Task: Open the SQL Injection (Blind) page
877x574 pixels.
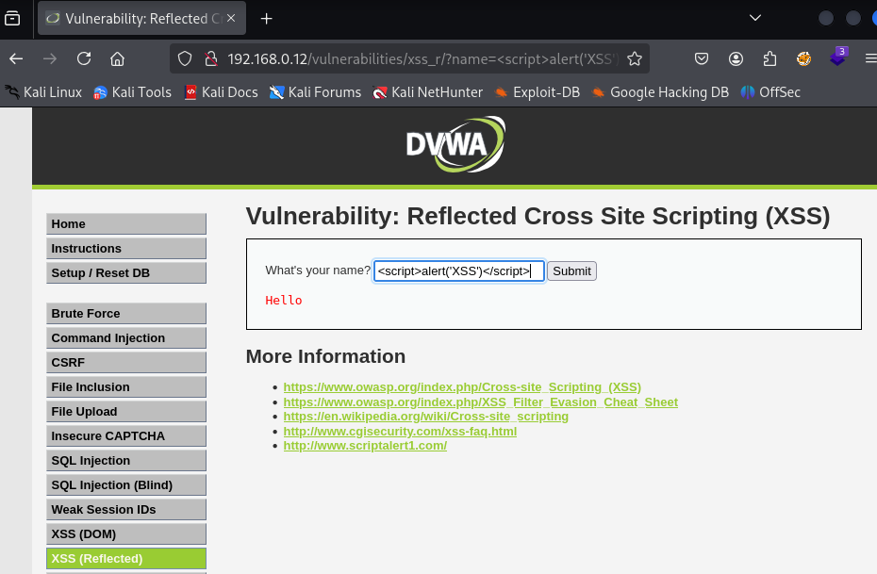Action: (x=126, y=485)
